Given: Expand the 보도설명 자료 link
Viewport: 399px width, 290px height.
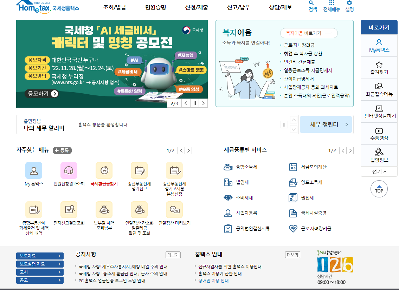Looking at the screenshot, I should pyautogui.click(x=40, y=264).
